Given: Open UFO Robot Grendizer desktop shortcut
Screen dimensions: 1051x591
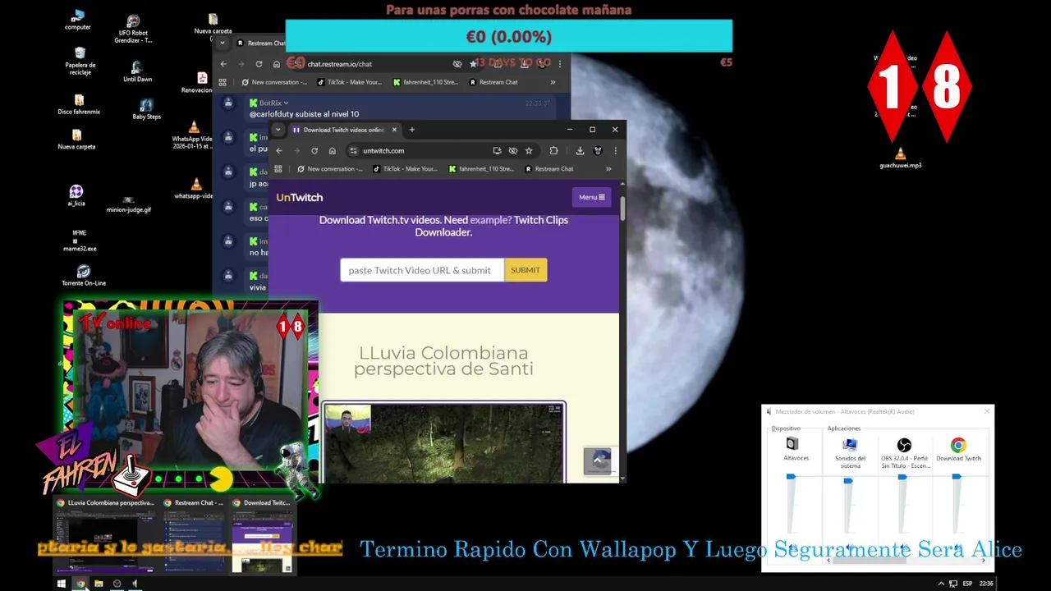Looking at the screenshot, I should pyautogui.click(x=133, y=29).
